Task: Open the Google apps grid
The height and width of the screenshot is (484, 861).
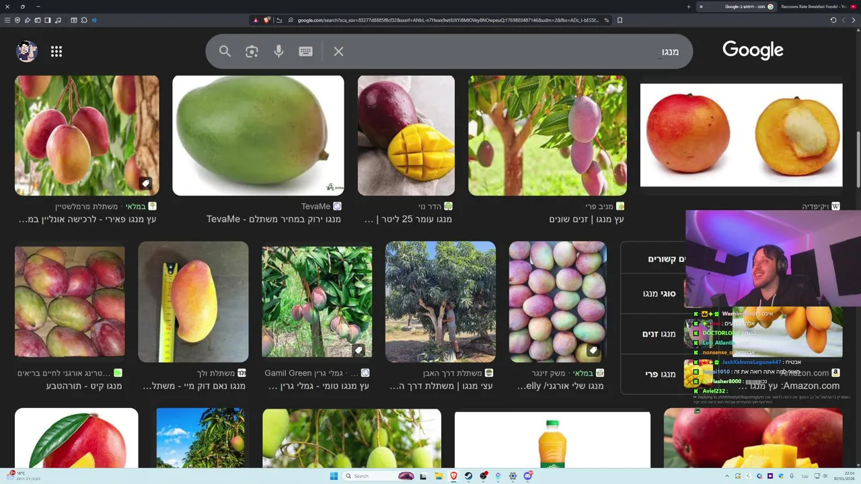Action: (57, 51)
